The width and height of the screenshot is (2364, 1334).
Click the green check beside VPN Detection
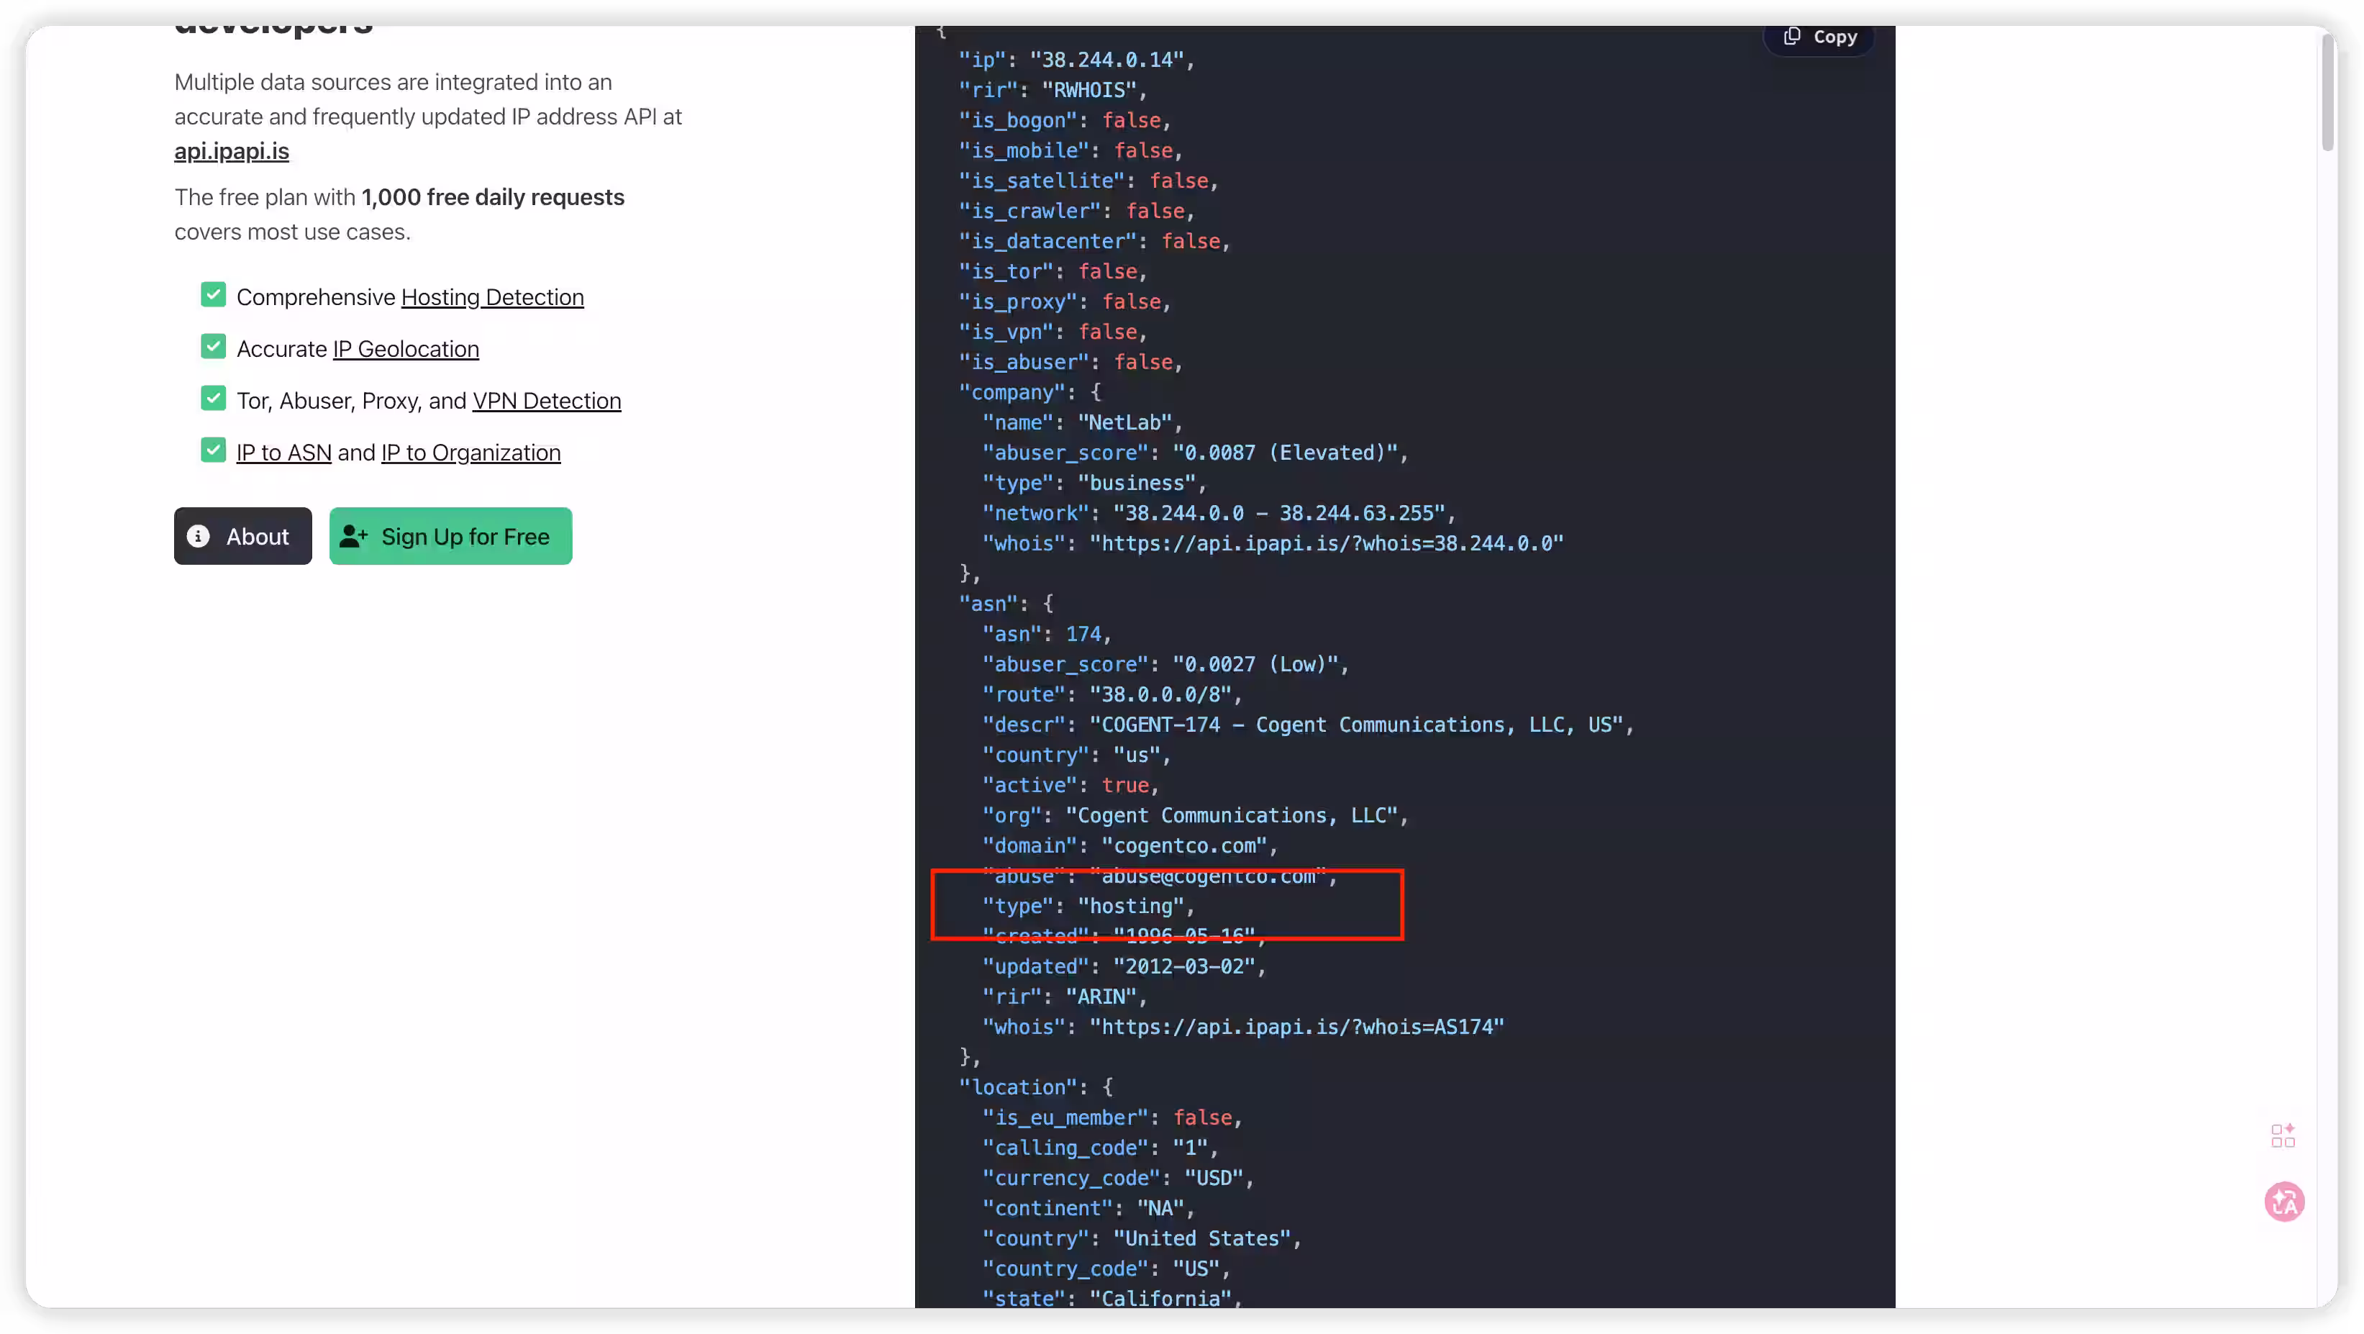pos(213,399)
